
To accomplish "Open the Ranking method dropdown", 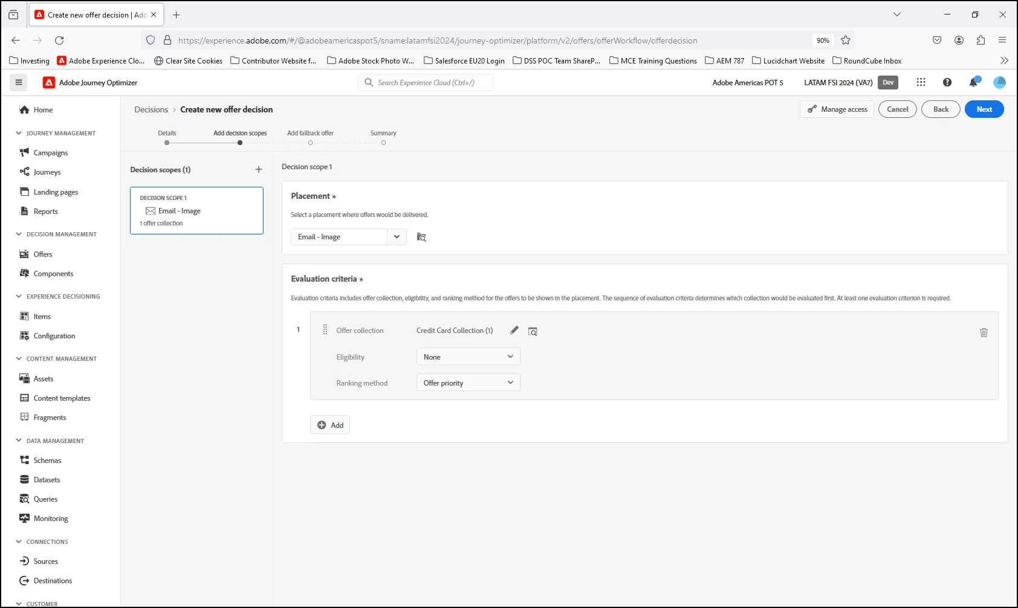I will coord(468,383).
